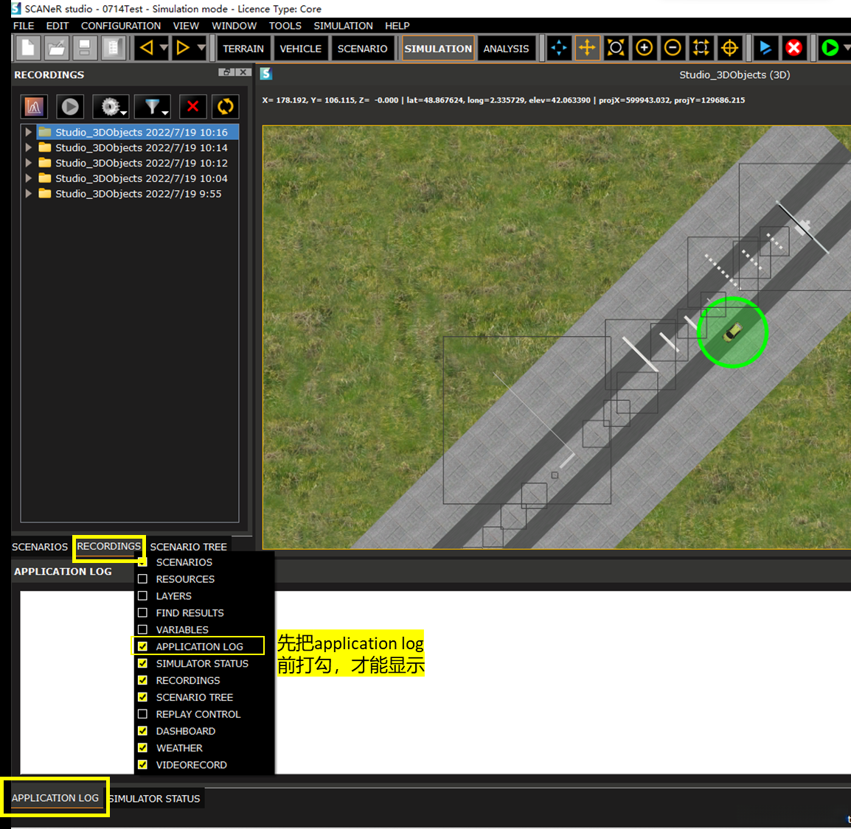Click the yellow car in the 3D view
This screenshot has width=851, height=829.
point(733,332)
